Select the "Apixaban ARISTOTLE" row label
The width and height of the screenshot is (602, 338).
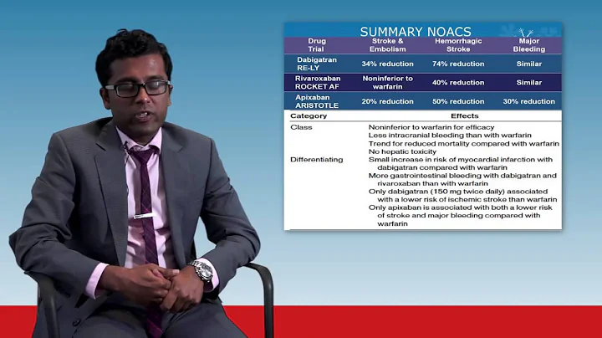coord(317,101)
